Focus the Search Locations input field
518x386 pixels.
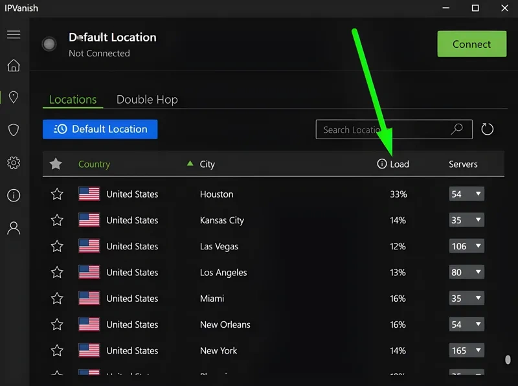pos(394,130)
